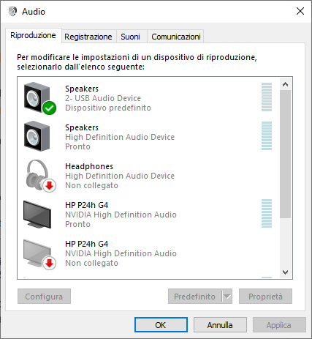This screenshot has height=339, width=312.
Task: Click the red arrow badge on the Headphones icon
Action: 50,186
